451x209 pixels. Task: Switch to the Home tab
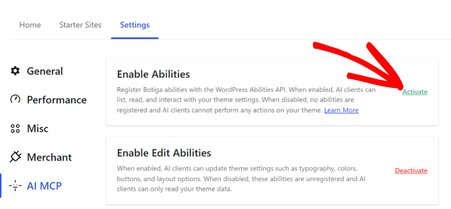[30, 25]
